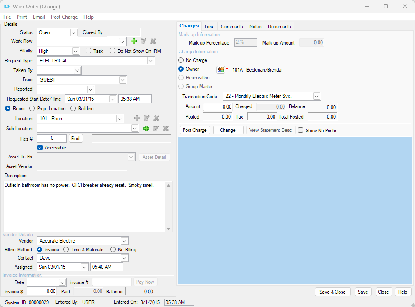The image size is (415, 307).
Task: Check Do Not Show On IRM
Action: pos(113,51)
